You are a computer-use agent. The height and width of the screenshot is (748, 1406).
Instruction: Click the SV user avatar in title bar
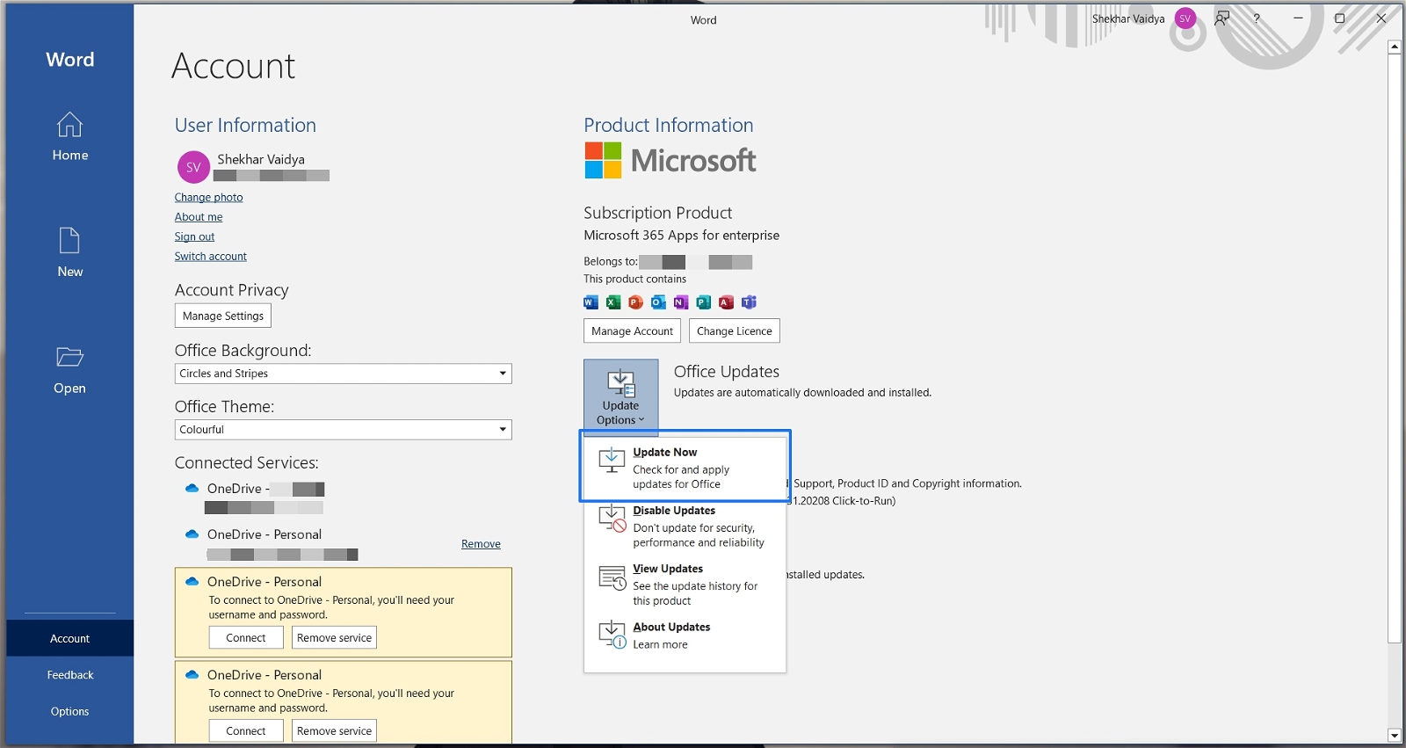(1185, 18)
